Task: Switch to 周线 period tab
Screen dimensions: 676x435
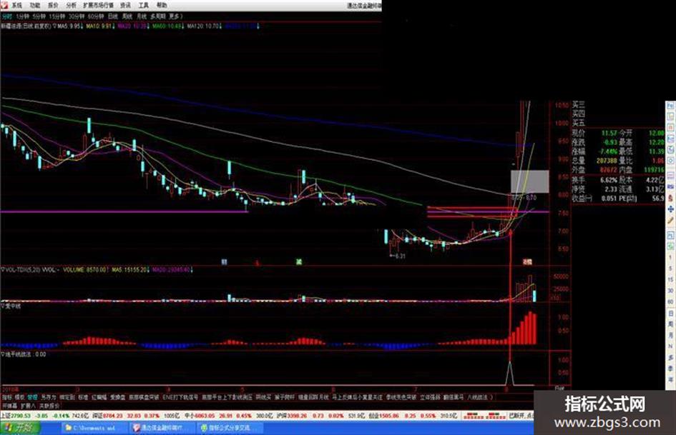Action: tap(127, 16)
